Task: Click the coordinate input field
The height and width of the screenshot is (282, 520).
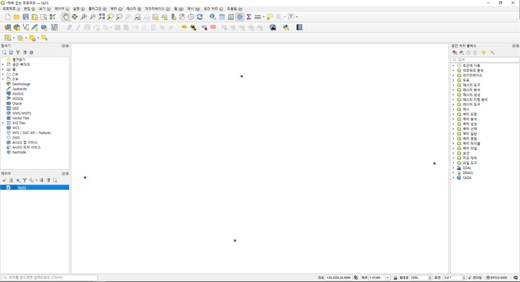Action: point(338,278)
